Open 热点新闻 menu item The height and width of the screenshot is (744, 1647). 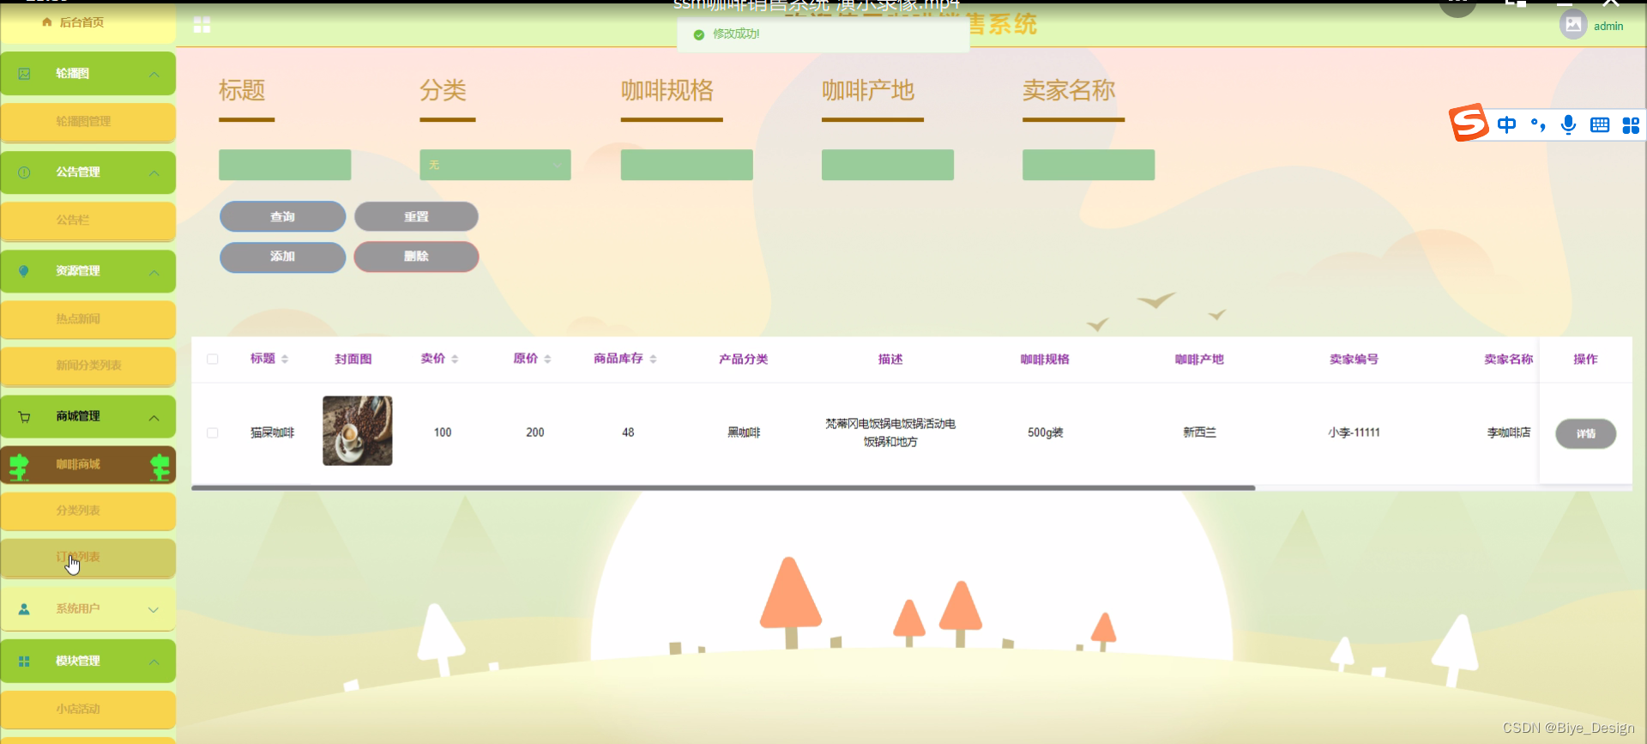coord(87,319)
